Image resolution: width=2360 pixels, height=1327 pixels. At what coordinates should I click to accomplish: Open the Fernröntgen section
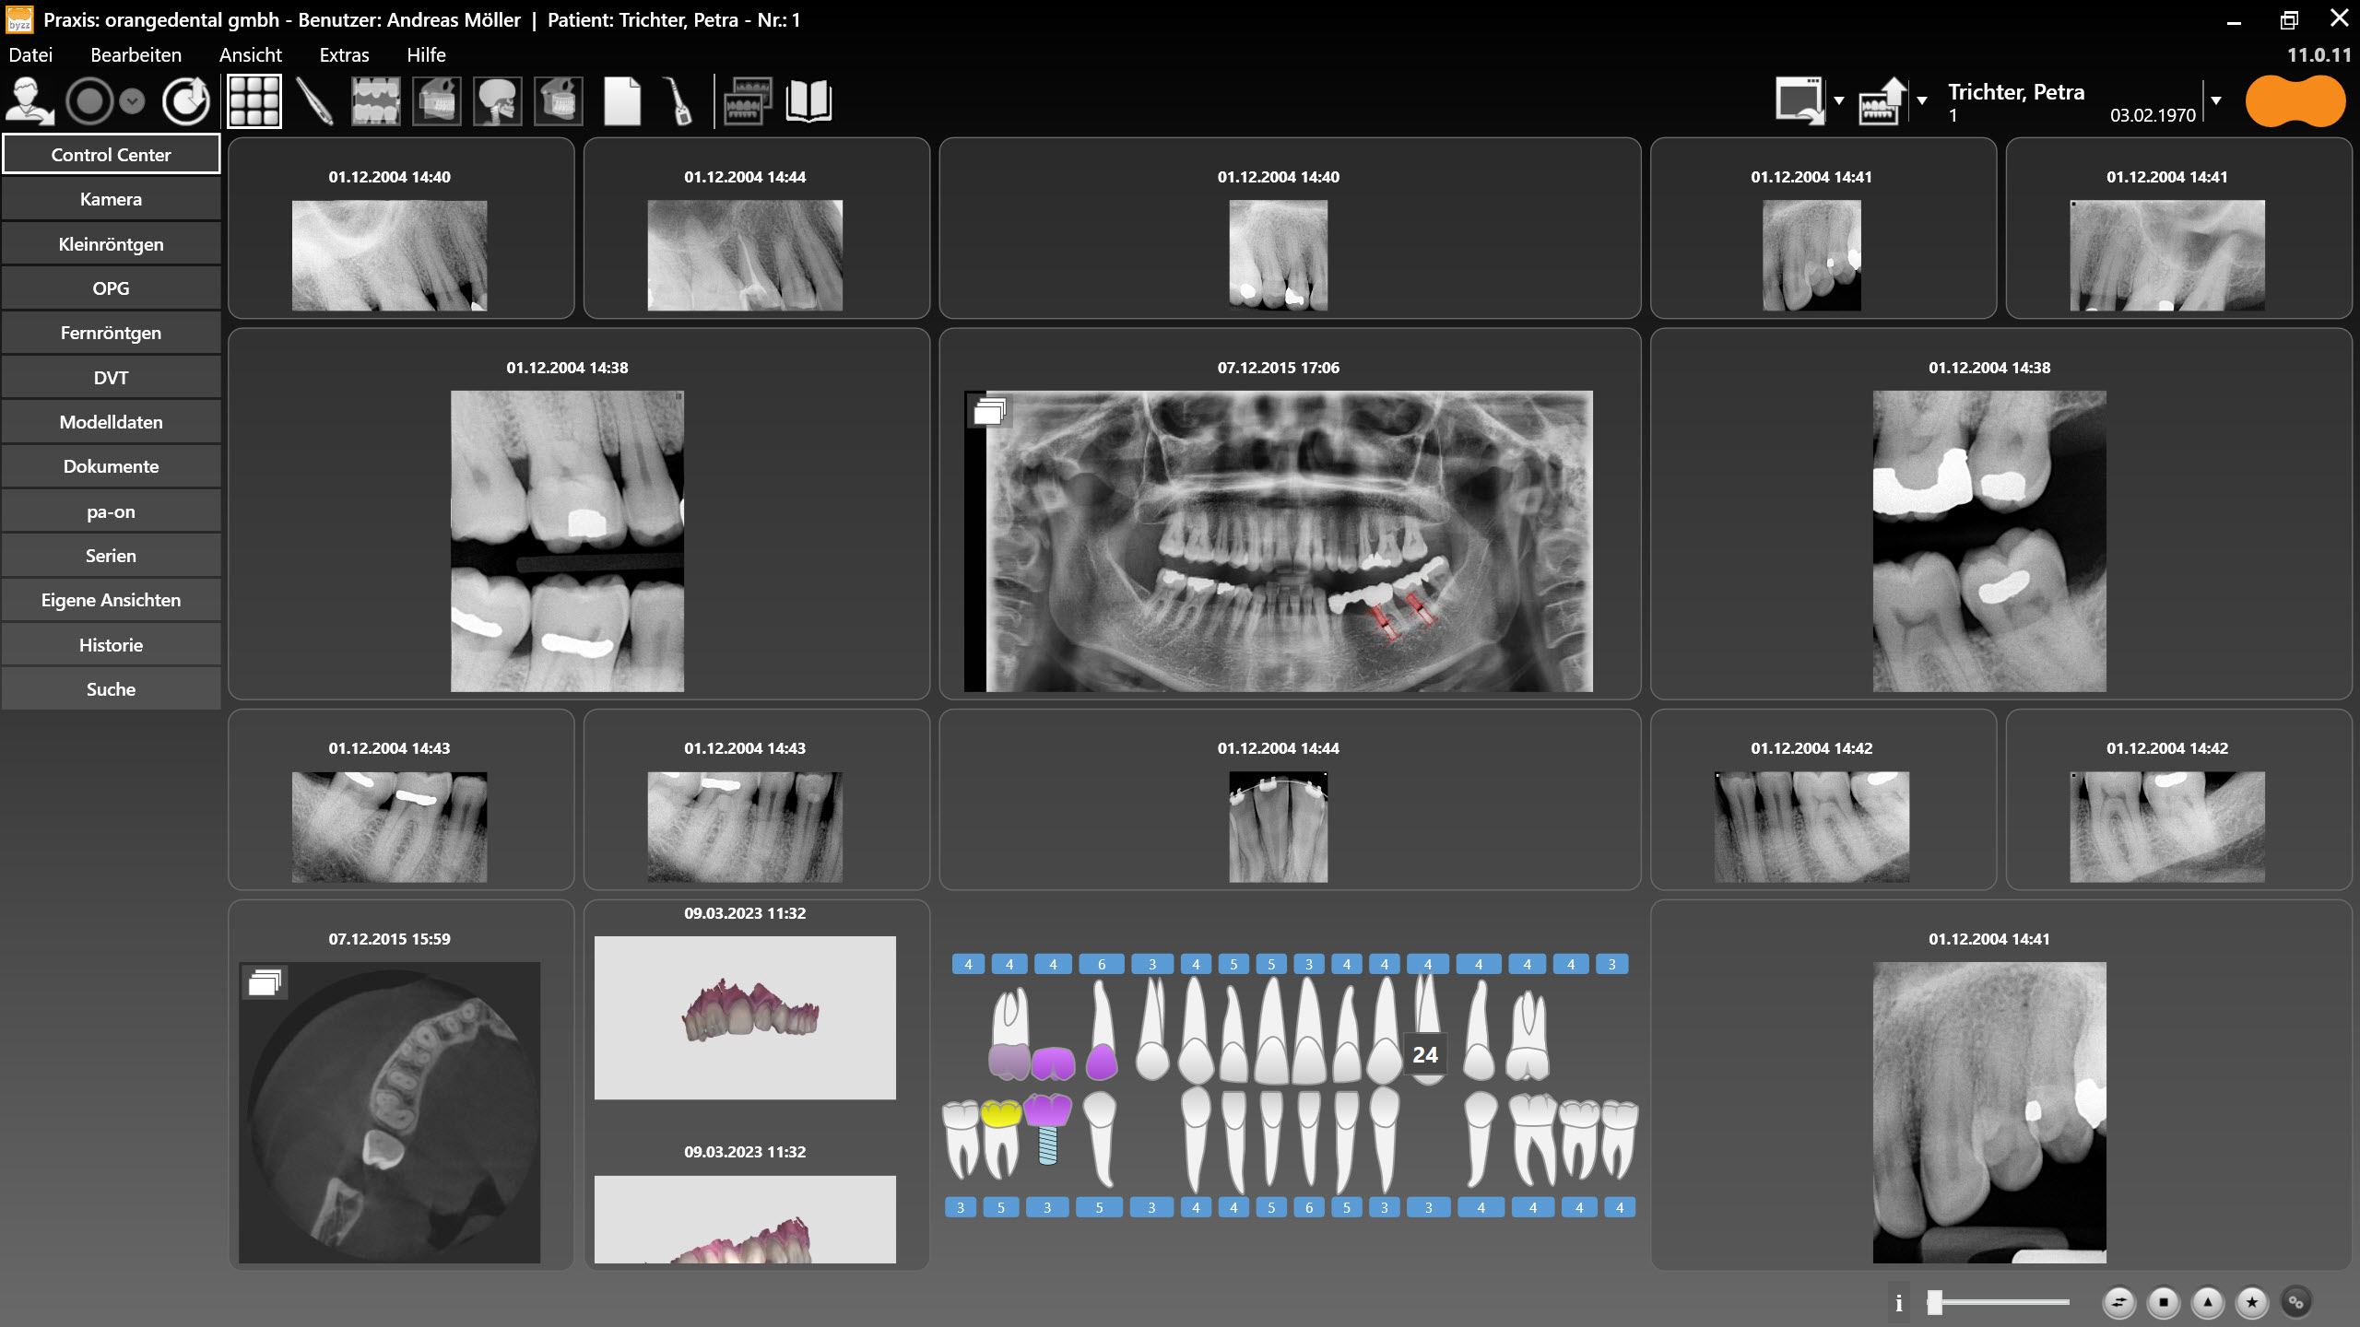point(111,333)
